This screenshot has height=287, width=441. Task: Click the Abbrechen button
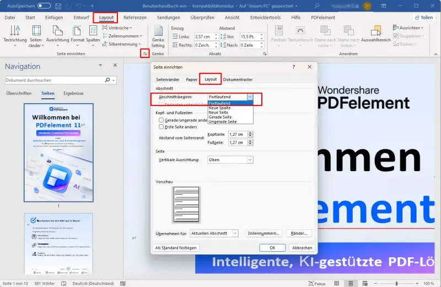click(302, 248)
